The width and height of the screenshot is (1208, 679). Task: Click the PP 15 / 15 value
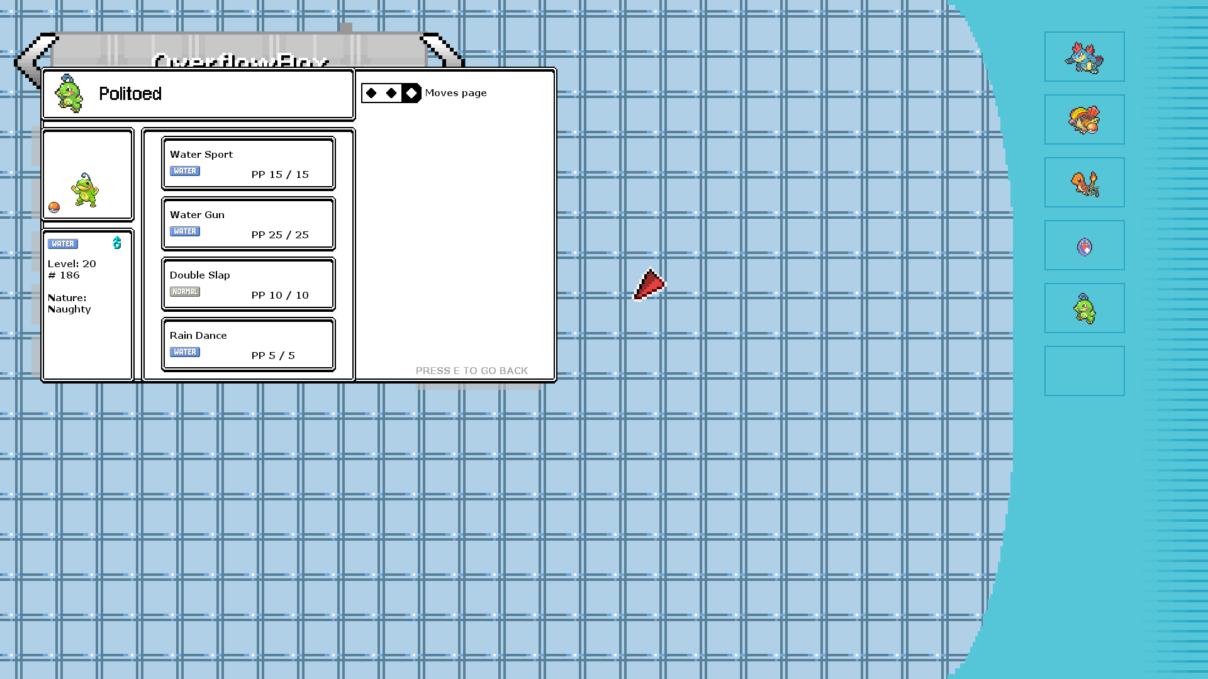pos(280,175)
